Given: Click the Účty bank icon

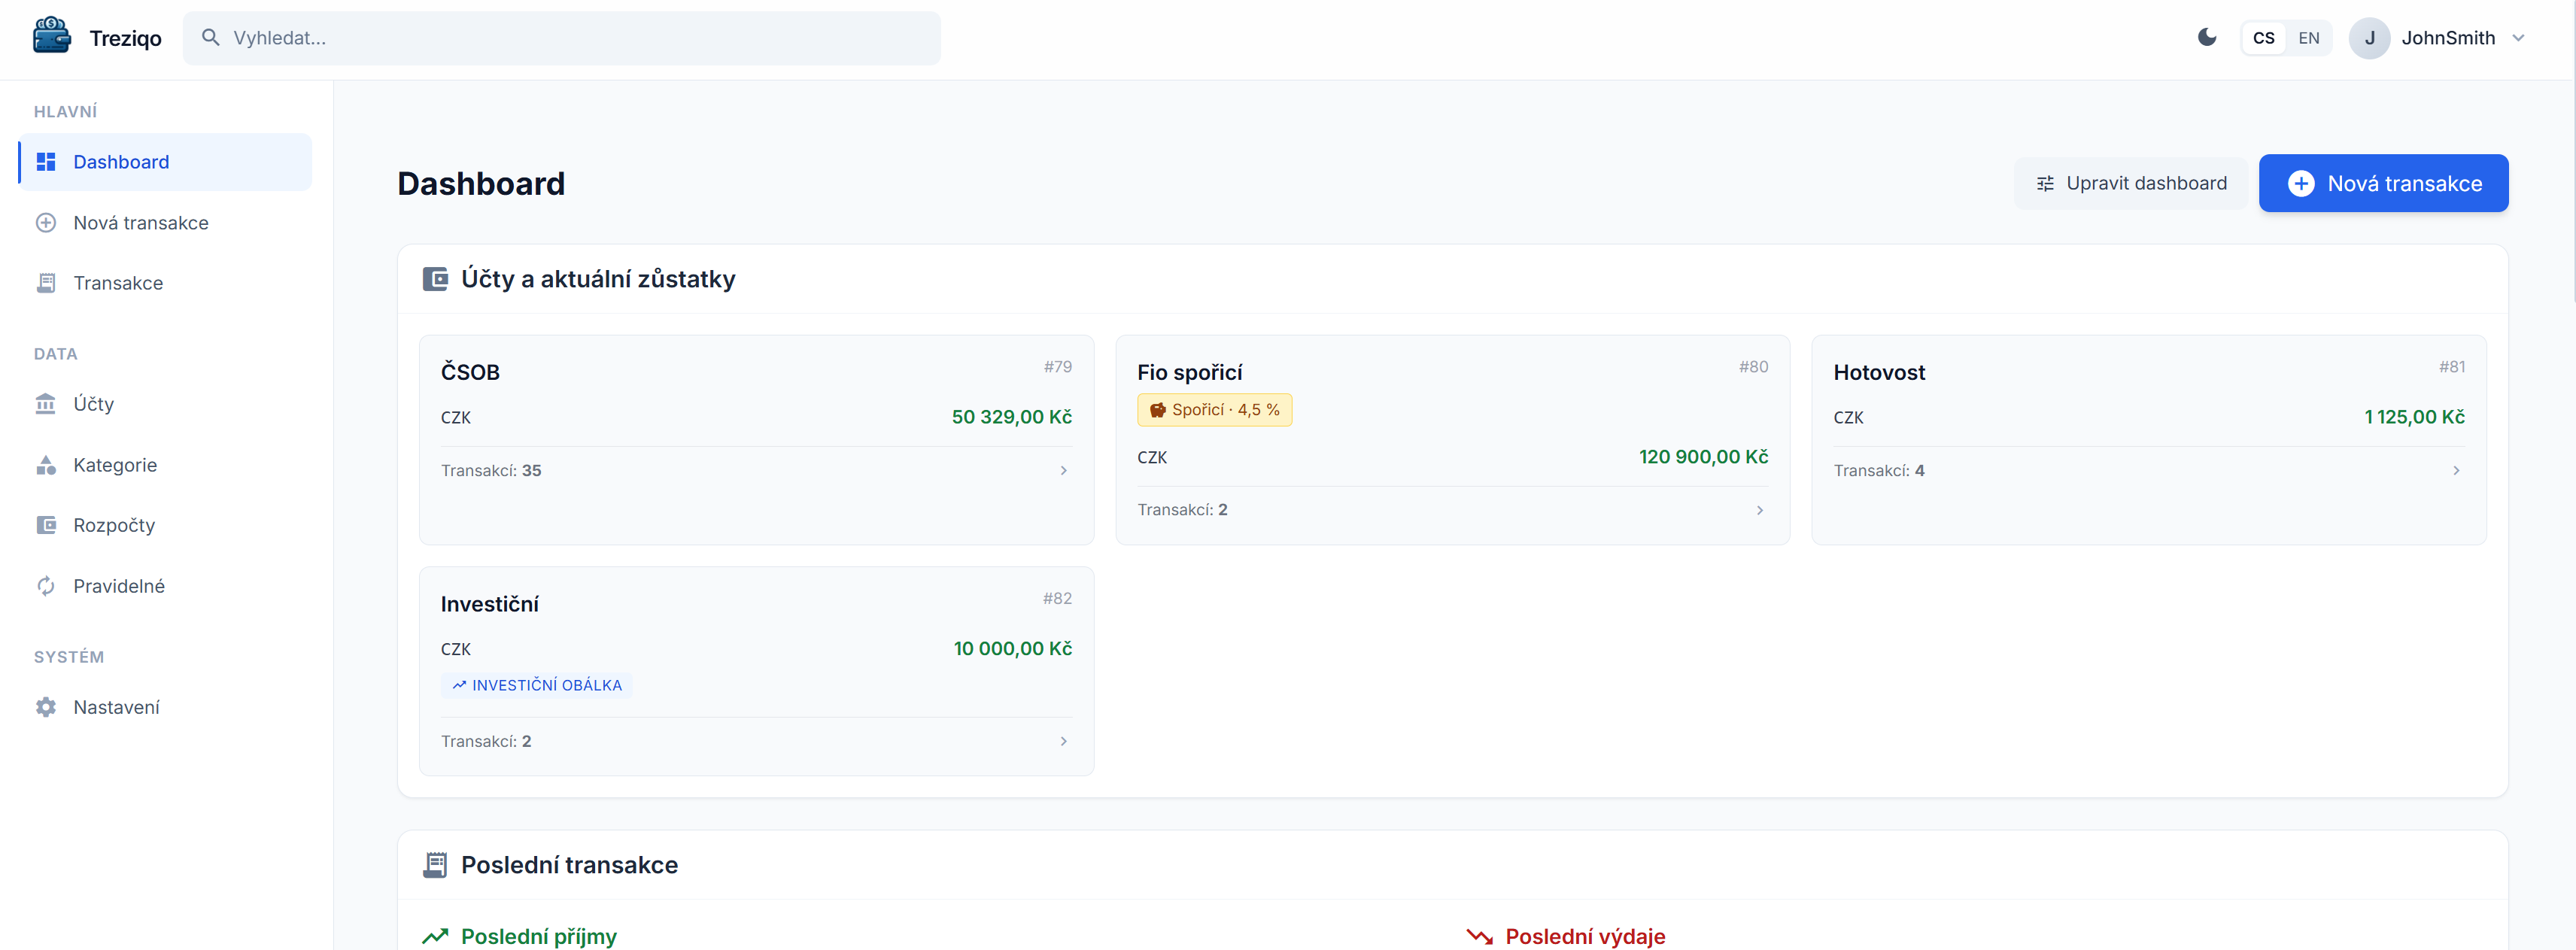Looking at the screenshot, I should (x=46, y=404).
